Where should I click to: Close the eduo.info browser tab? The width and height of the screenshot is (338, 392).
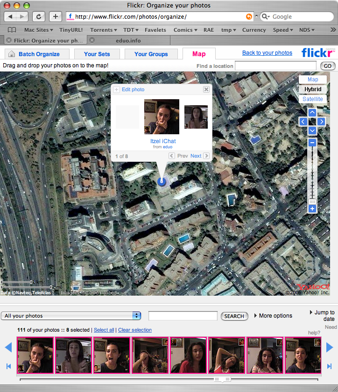click(x=92, y=40)
